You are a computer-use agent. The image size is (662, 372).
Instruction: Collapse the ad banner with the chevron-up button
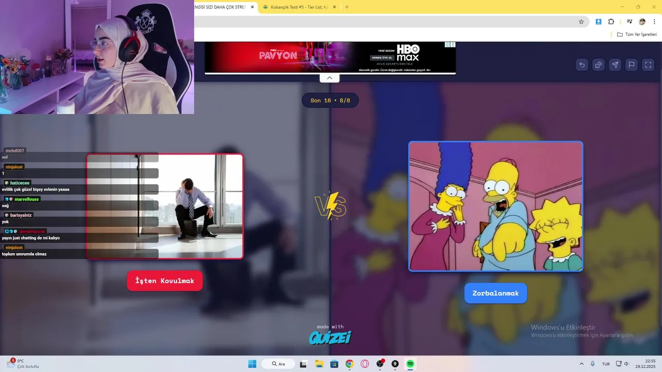click(x=329, y=78)
